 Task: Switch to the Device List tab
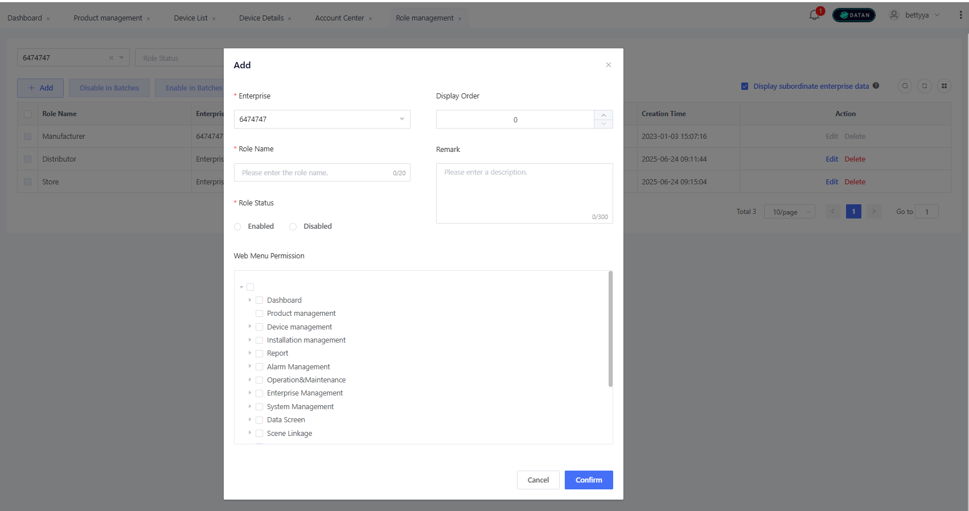click(x=191, y=18)
